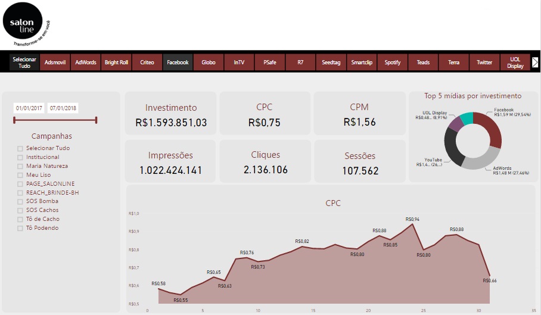
Task: Filter by Facebook media tab
Action: point(178,63)
